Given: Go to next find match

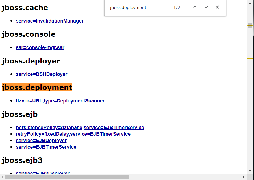Looking at the screenshot, I should (x=206, y=7).
